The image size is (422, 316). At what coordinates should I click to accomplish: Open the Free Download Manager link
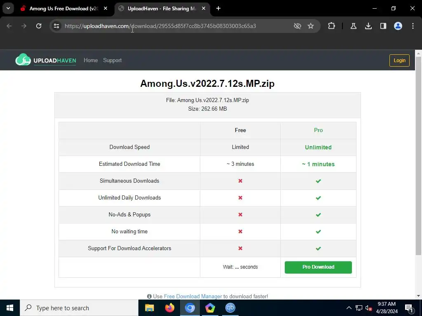pyautogui.click(x=193, y=296)
